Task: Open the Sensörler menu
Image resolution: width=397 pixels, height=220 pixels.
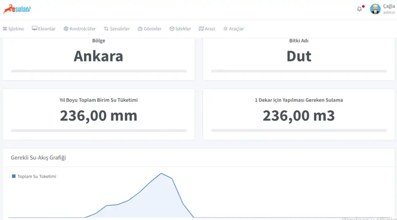Action: click(119, 29)
